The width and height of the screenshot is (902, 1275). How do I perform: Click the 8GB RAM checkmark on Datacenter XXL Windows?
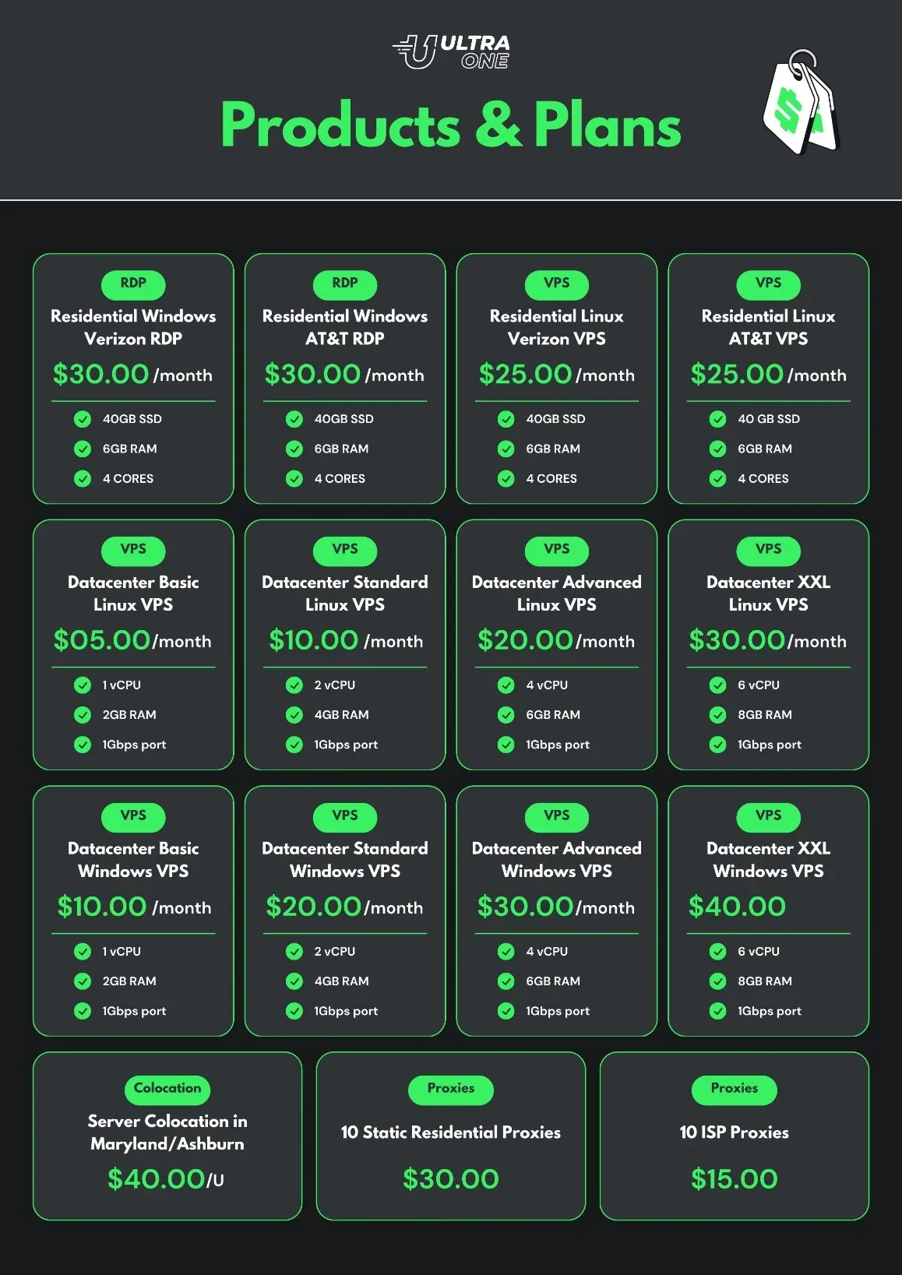tap(717, 981)
